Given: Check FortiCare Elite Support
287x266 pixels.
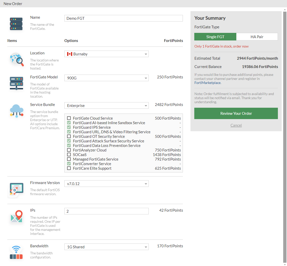Looking at the screenshot, I should [x=69, y=168].
